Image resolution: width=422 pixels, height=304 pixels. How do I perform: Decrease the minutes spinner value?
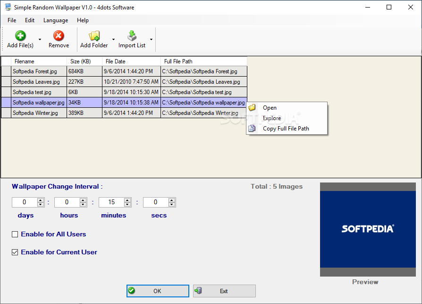pyautogui.click(x=127, y=204)
